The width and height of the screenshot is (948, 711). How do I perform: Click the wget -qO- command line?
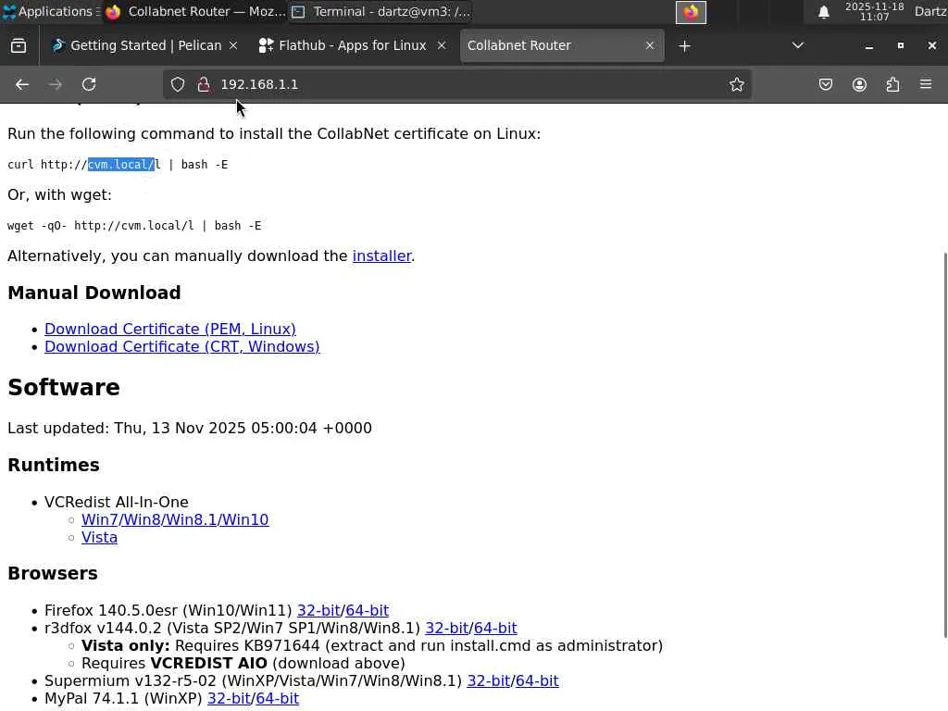coord(134,226)
